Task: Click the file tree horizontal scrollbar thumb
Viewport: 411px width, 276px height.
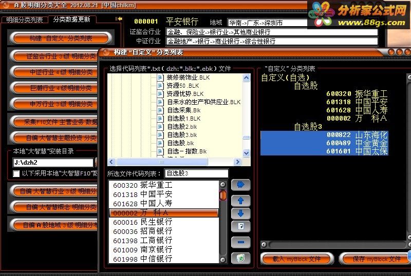Action: click(162, 162)
